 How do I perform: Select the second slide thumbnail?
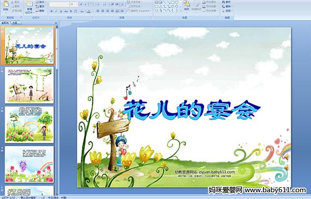(30, 85)
